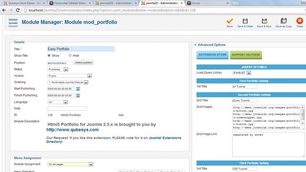Open Joomla! Extensions Directory link

[x=114, y=140]
